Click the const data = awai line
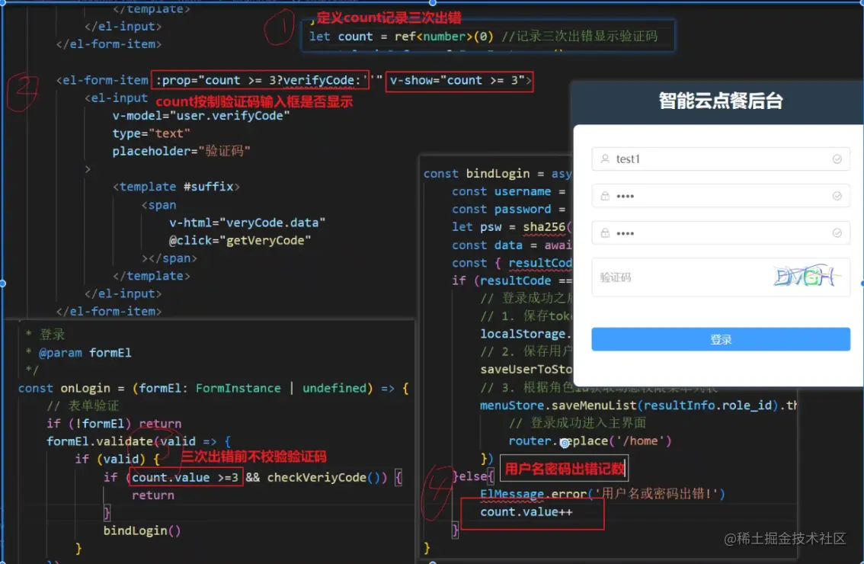 click(x=511, y=245)
